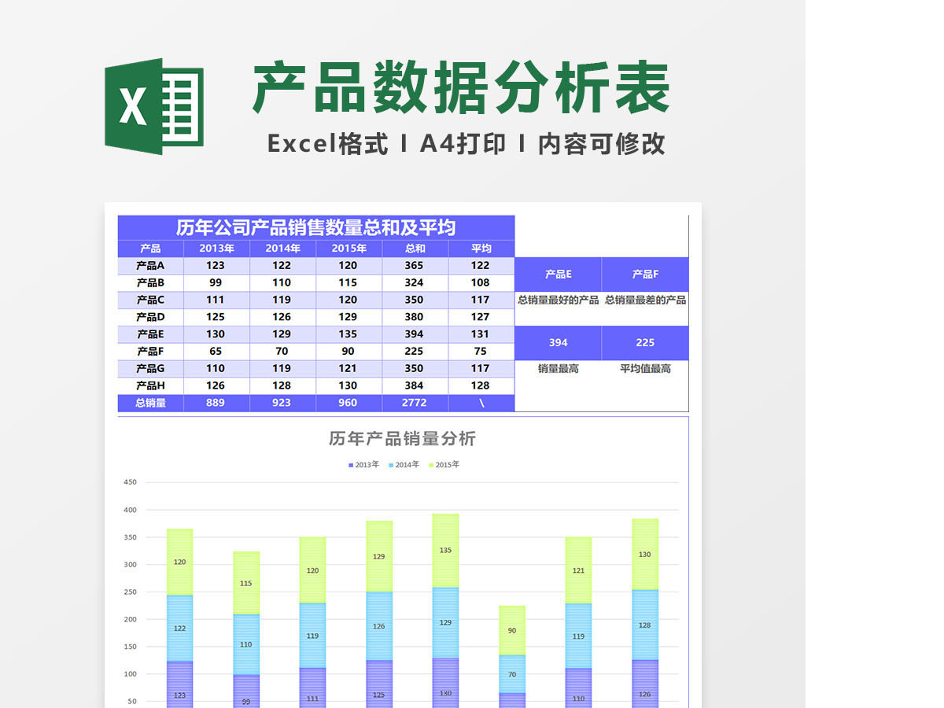Click summary cell 394 above 销量最高
Image resolution: width=944 pixels, height=708 pixels.
point(559,343)
